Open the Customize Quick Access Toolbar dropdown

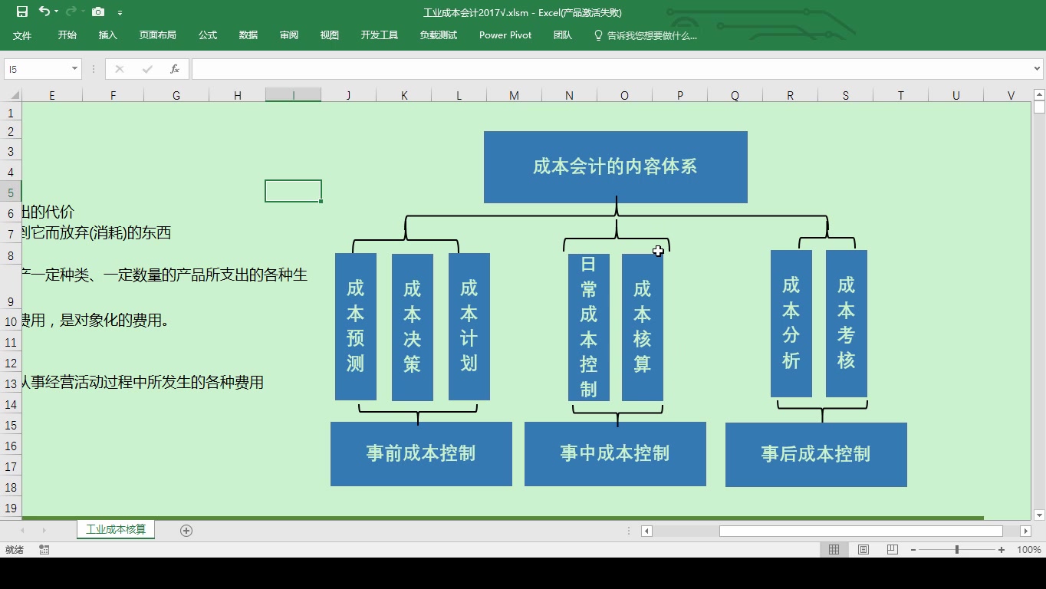click(x=120, y=12)
